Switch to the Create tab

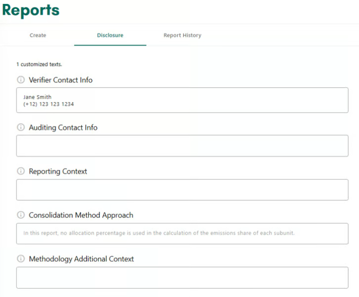pyautogui.click(x=38, y=35)
